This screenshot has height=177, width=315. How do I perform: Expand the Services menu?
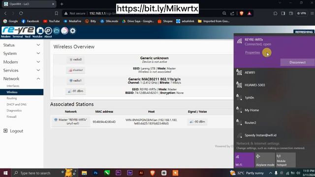(22, 70)
